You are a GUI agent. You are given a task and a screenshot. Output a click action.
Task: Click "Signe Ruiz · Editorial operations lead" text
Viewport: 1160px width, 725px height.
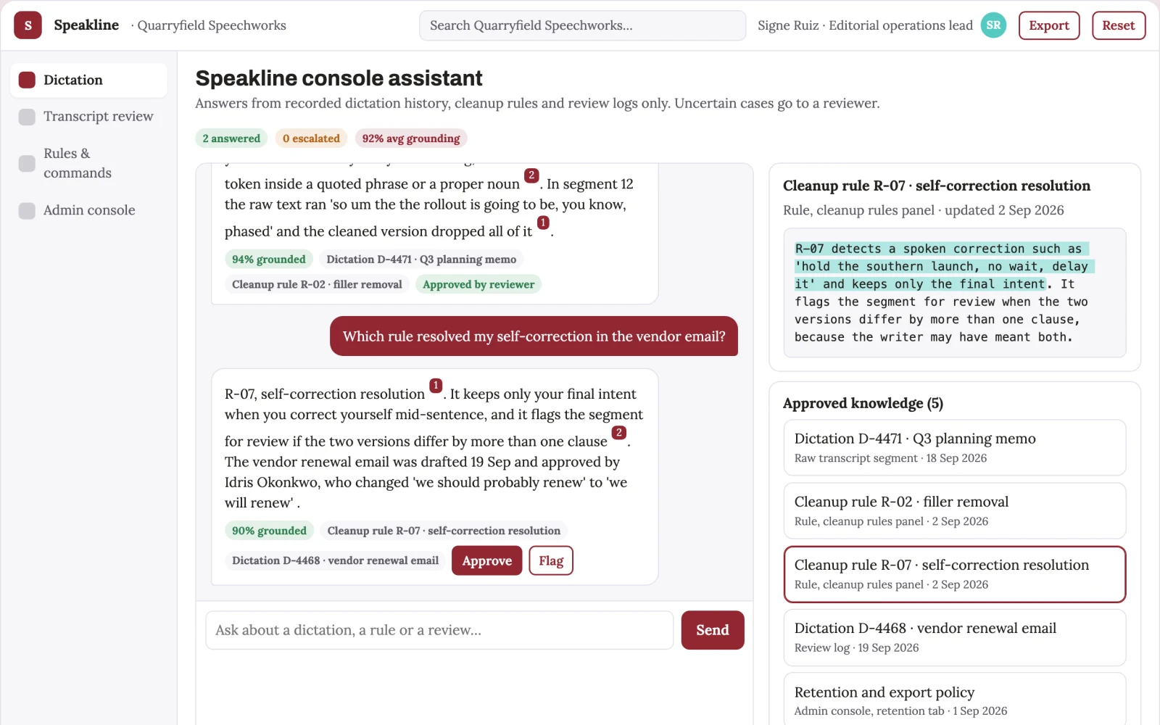tap(865, 25)
